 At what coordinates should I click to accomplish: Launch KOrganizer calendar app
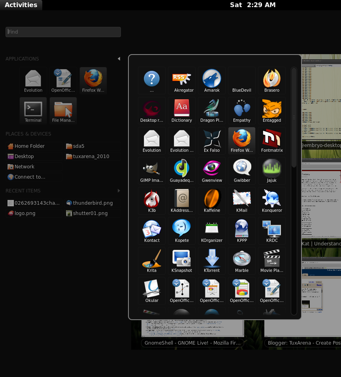point(212,230)
